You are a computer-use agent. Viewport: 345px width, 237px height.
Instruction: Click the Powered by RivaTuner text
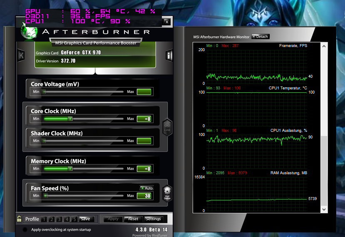pyautogui.click(x=150, y=235)
